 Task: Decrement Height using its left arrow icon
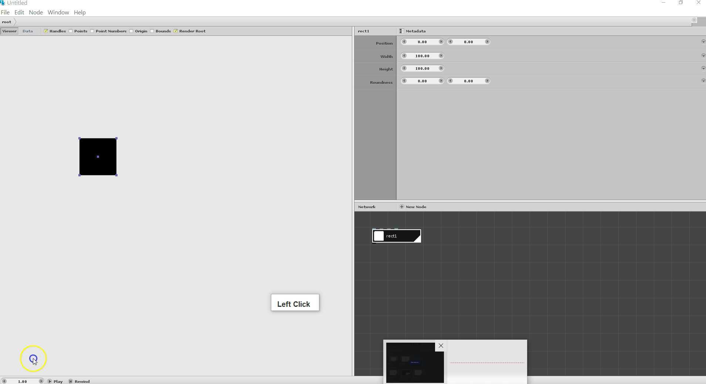[404, 68]
